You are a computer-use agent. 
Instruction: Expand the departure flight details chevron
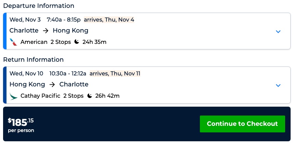point(278,32)
